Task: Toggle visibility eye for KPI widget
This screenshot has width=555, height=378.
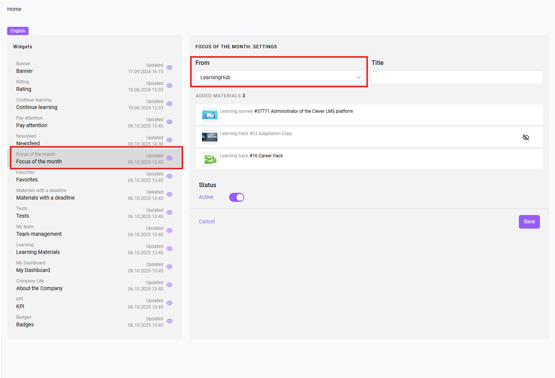Action: pyautogui.click(x=170, y=303)
